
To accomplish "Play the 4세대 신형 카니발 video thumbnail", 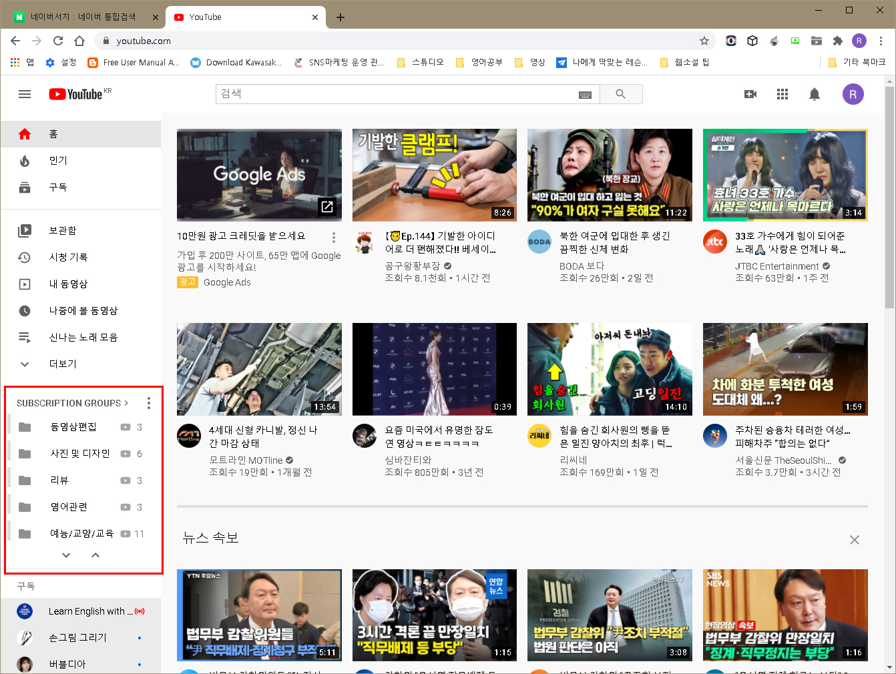I will pyautogui.click(x=259, y=369).
